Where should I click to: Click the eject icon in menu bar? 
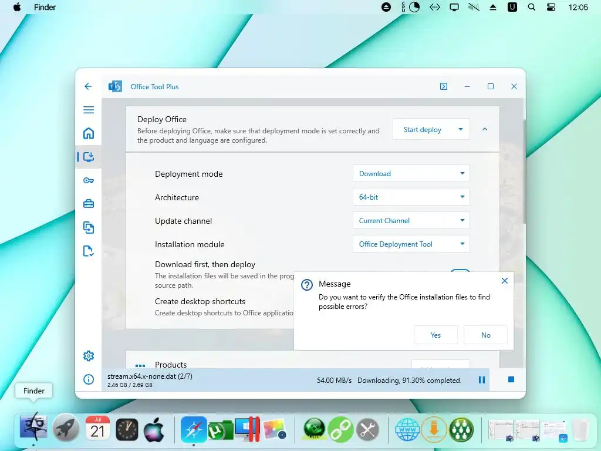point(493,7)
